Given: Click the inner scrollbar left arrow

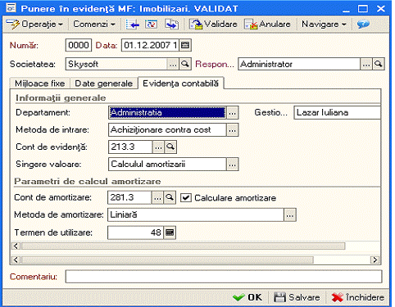Looking at the screenshot, I should tap(16, 246).
